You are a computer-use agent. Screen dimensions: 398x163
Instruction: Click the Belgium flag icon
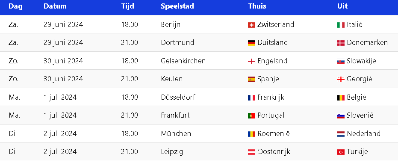341,98
